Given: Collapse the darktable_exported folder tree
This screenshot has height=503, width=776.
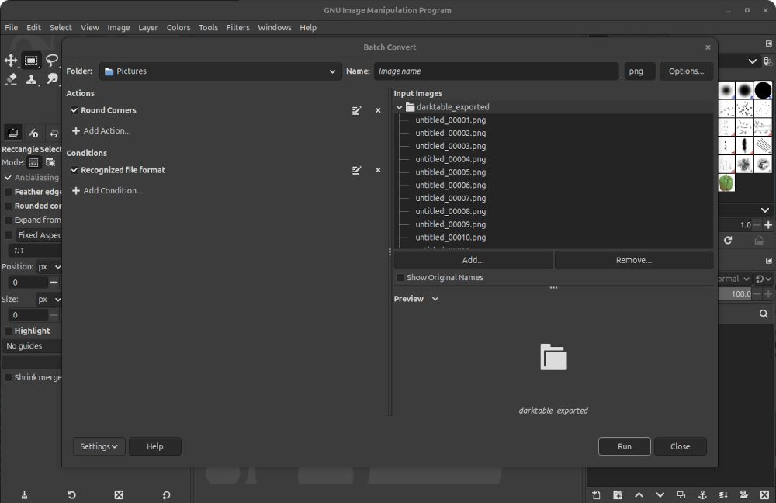Looking at the screenshot, I should (400, 107).
